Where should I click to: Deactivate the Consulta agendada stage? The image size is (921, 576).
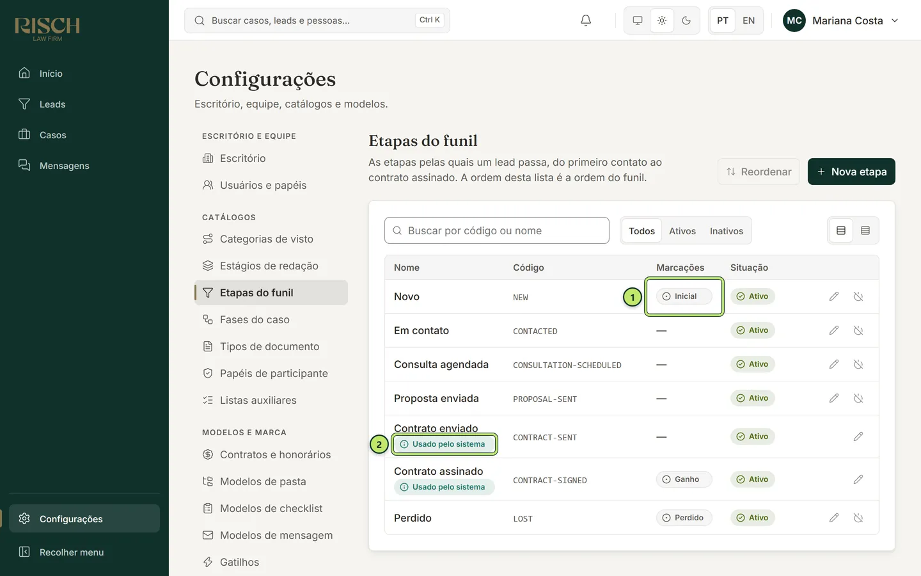pos(858,364)
